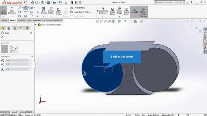Collapse the Circle Type section

pos(32,43)
